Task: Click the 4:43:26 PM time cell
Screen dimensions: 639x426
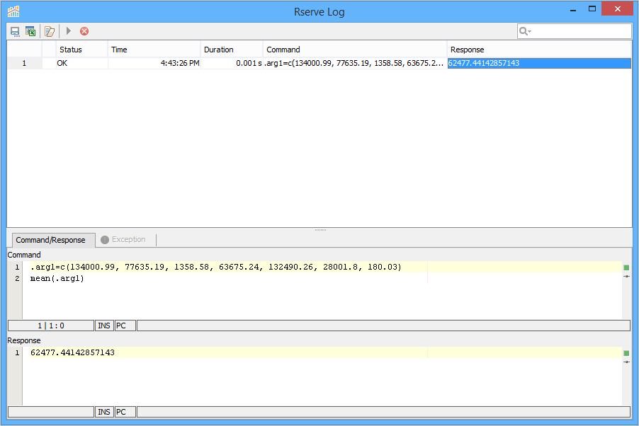Action: pyautogui.click(x=154, y=63)
